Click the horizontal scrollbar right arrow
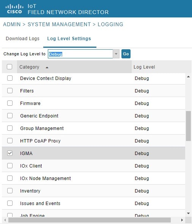The width and height of the screenshot is (192, 224). pos(182,220)
